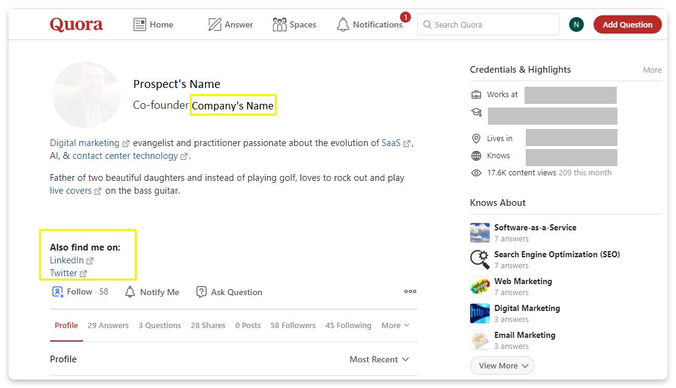Open Software-as-a-Service topic thumbnail

coord(480,233)
